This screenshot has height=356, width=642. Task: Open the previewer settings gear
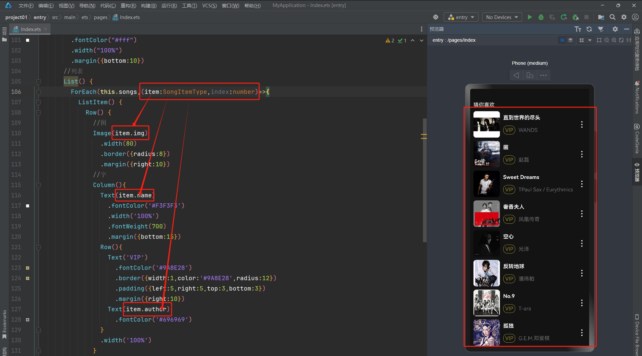615,29
